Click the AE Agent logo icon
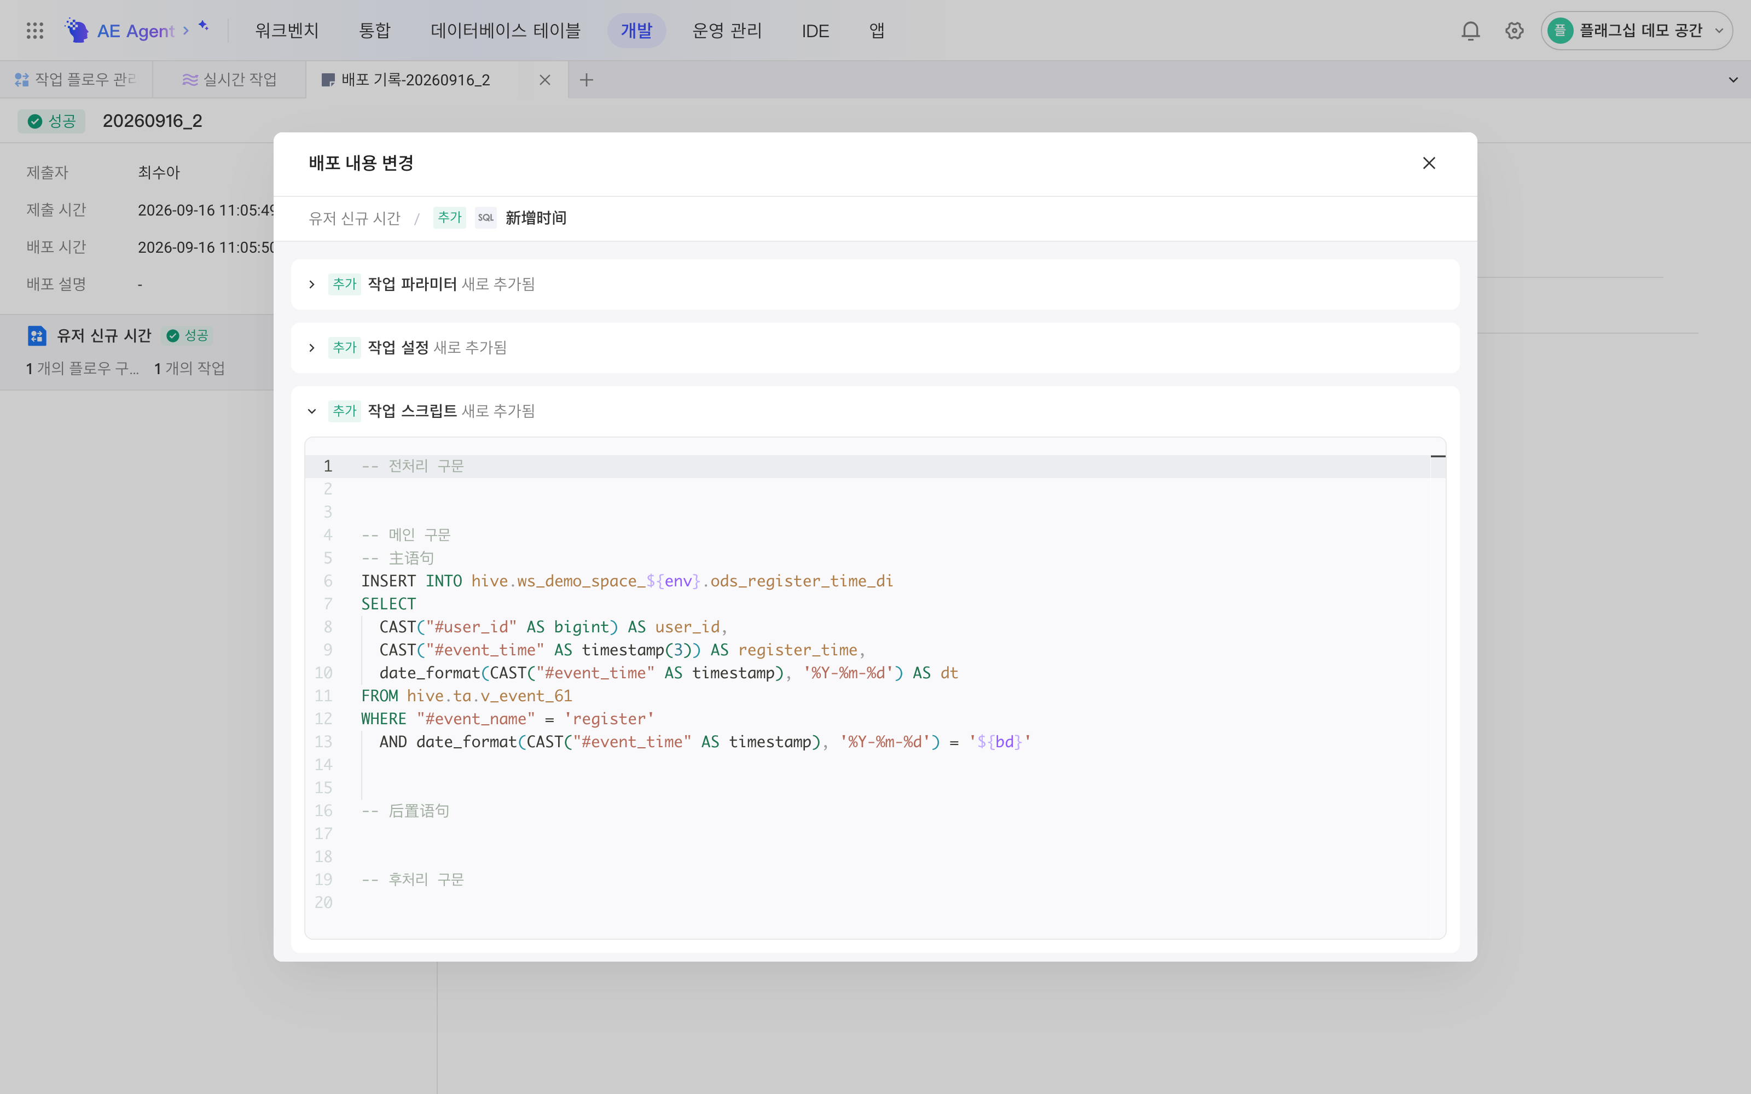1751x1094 pixels. (77, 31)
